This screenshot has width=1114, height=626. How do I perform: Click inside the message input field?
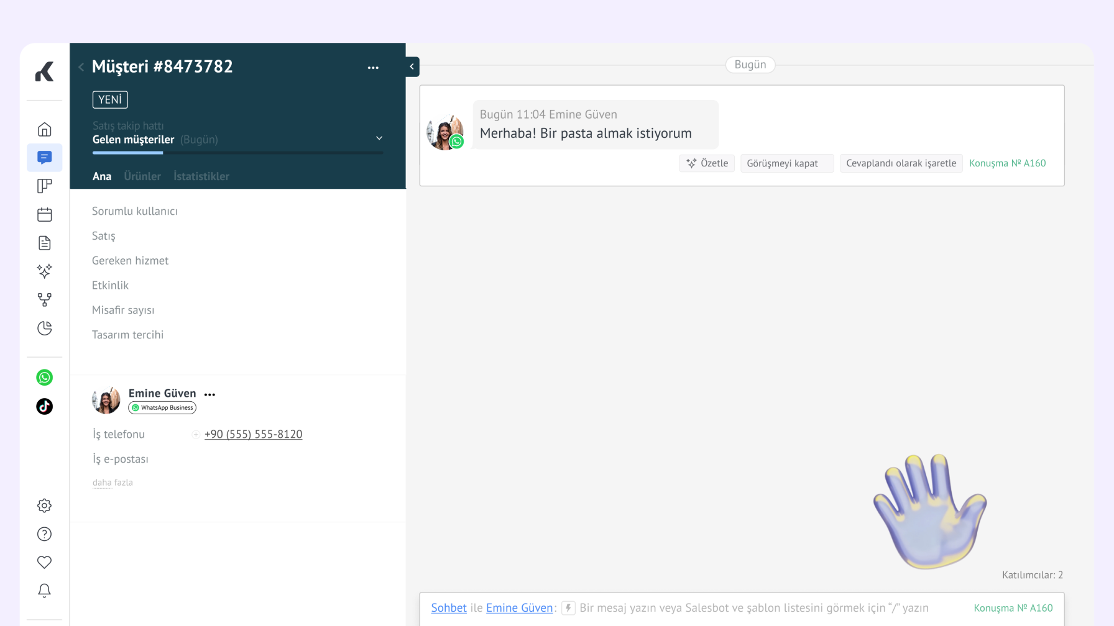click(715, 607)
